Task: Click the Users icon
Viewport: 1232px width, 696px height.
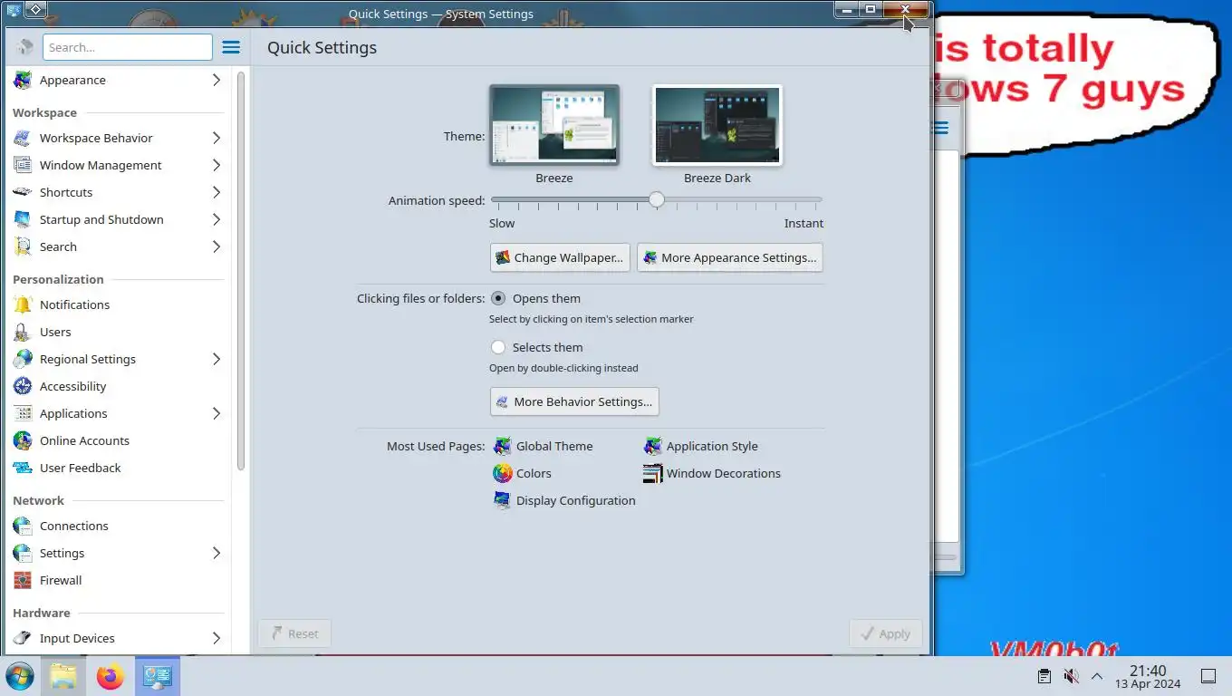Action: [23, 332]
